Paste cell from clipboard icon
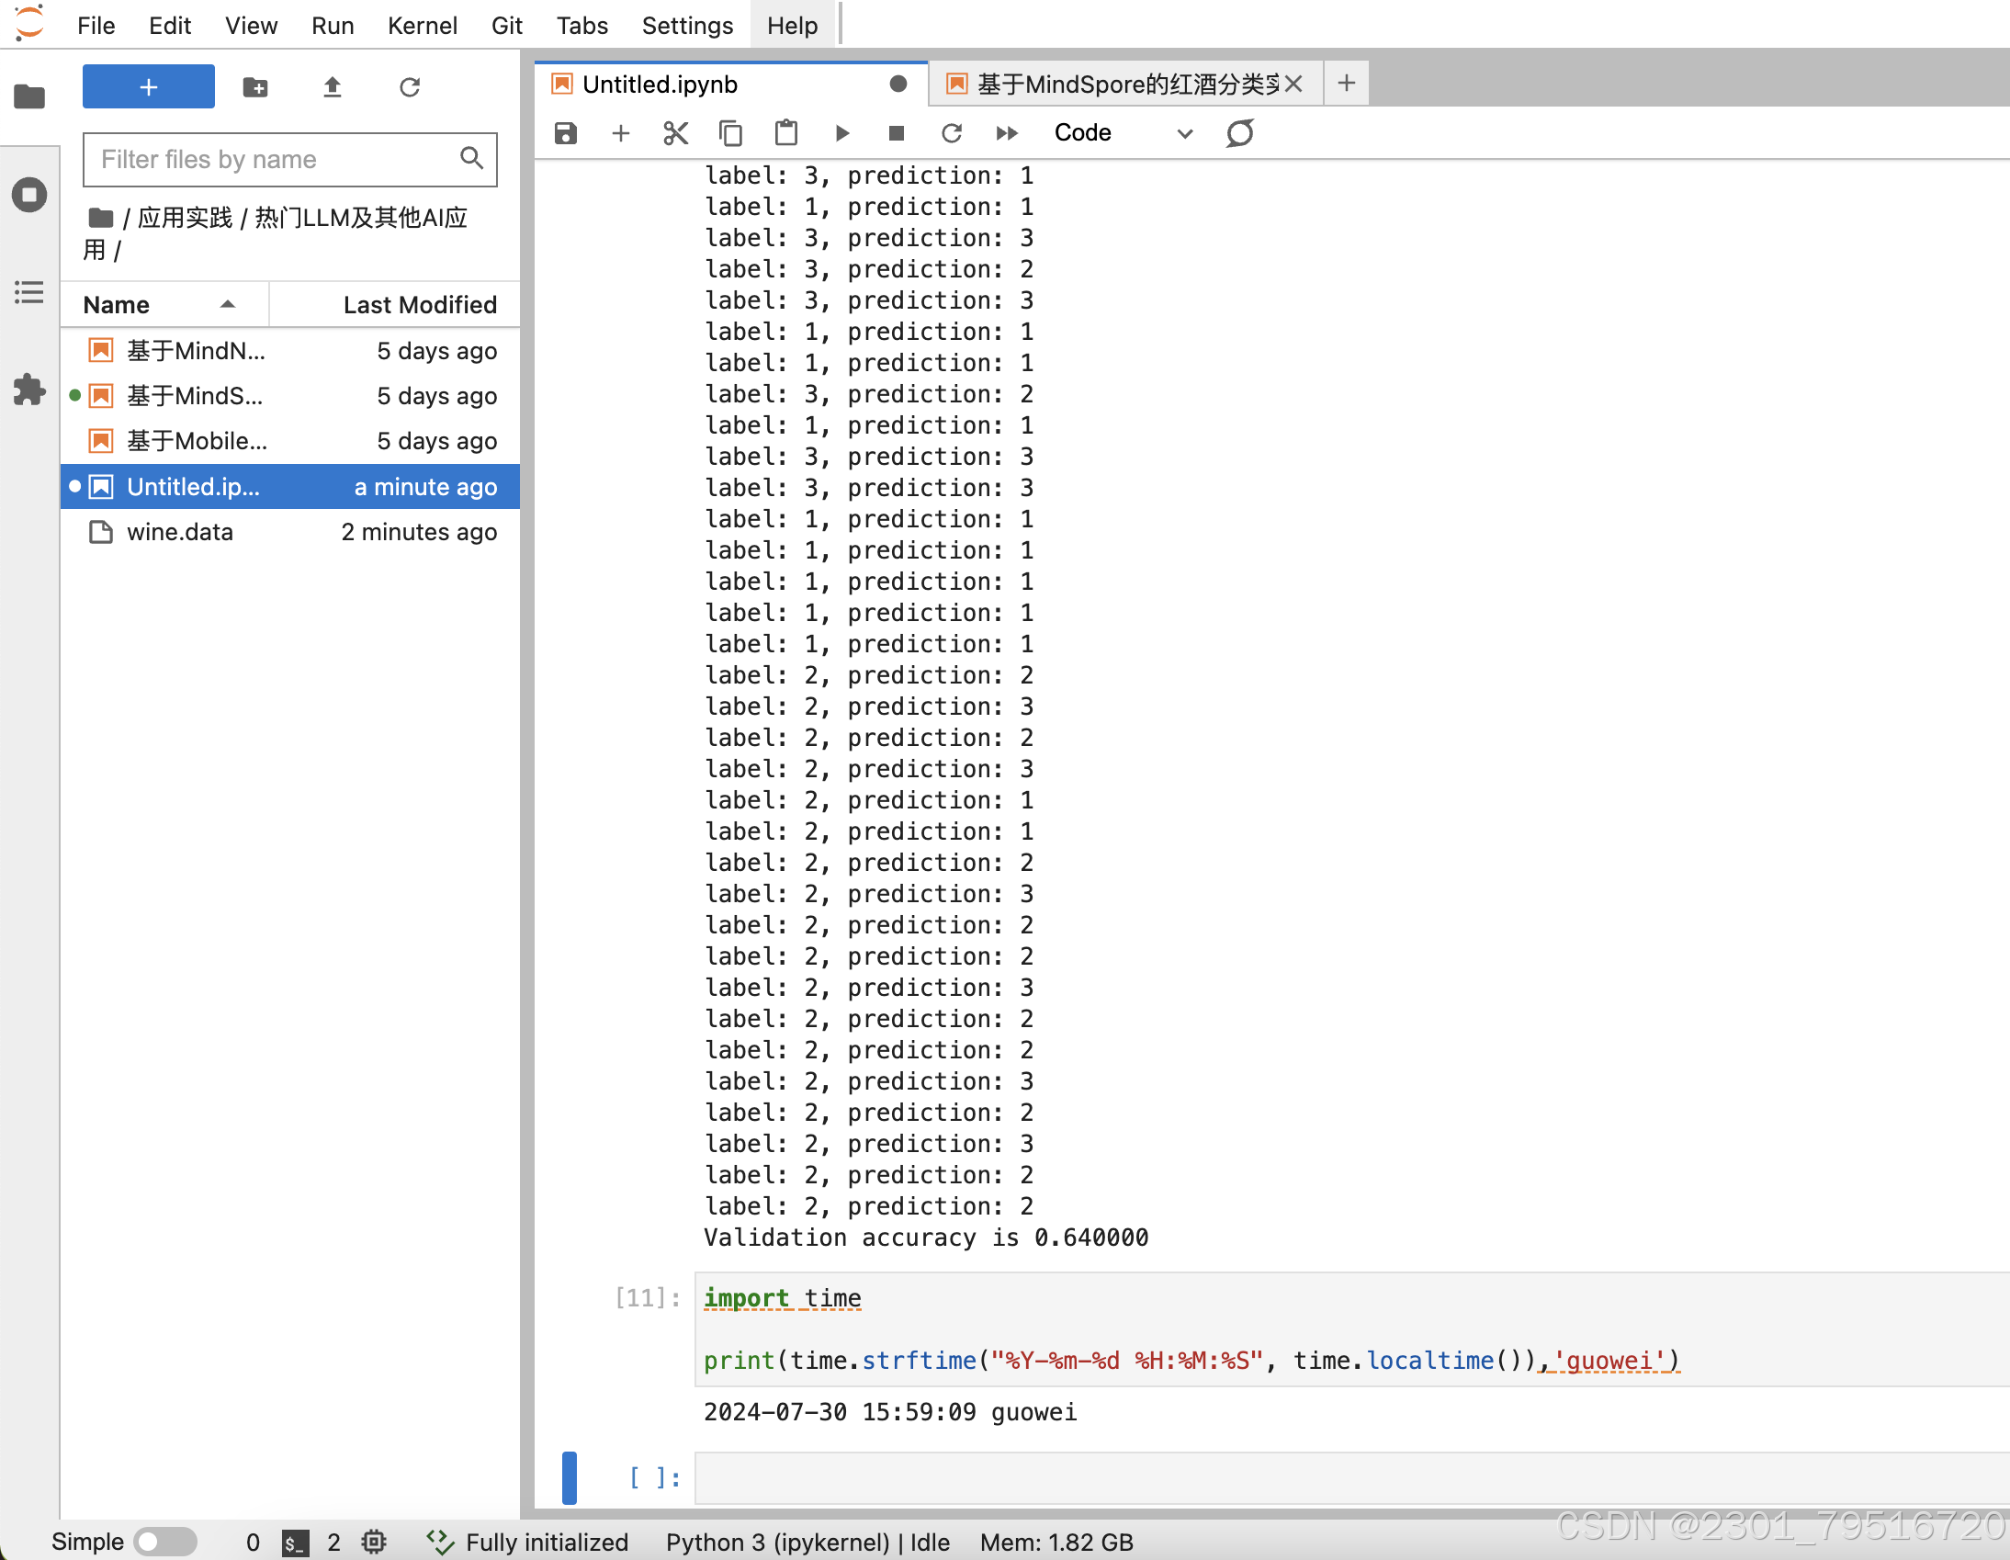The height and width of the screenshot is (1560, 2010). (x=786, y=133)
